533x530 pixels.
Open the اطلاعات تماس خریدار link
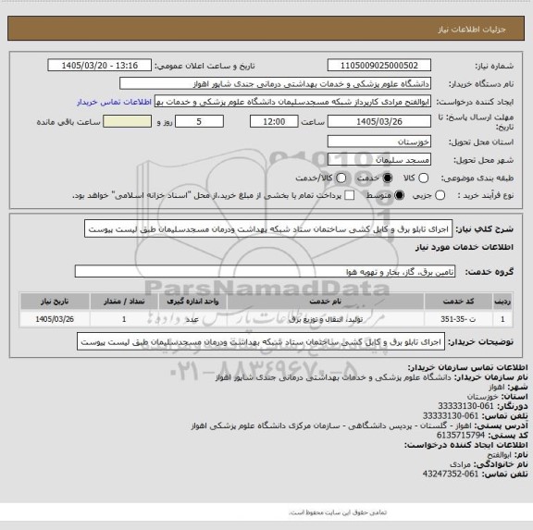pos(114,102)
